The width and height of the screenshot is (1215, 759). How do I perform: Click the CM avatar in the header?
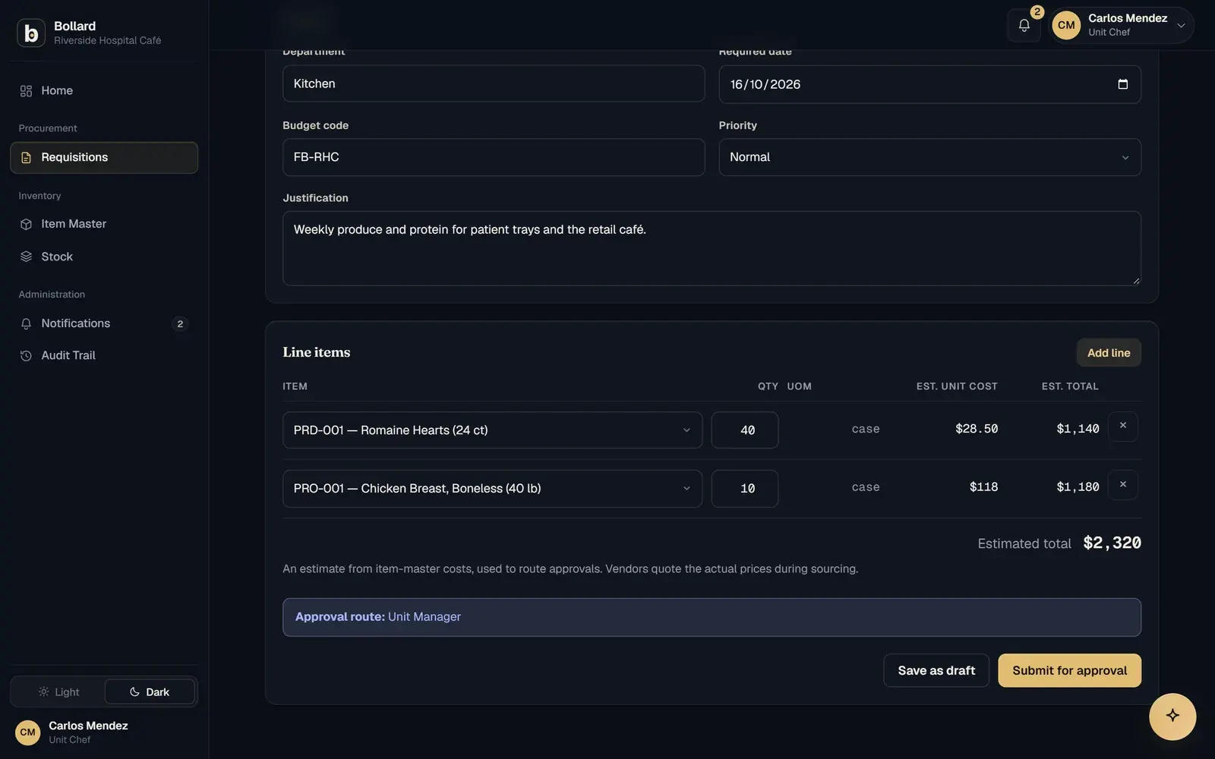click(x=1066, y=25)
